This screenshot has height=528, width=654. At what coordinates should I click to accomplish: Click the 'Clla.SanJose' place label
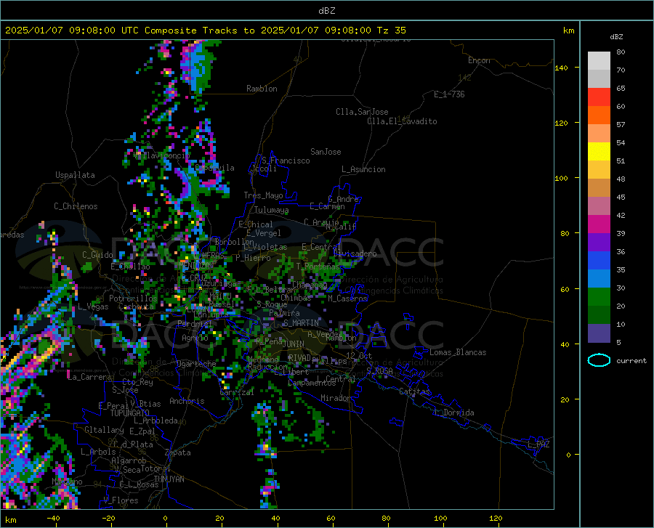click(x=362, y=112)
